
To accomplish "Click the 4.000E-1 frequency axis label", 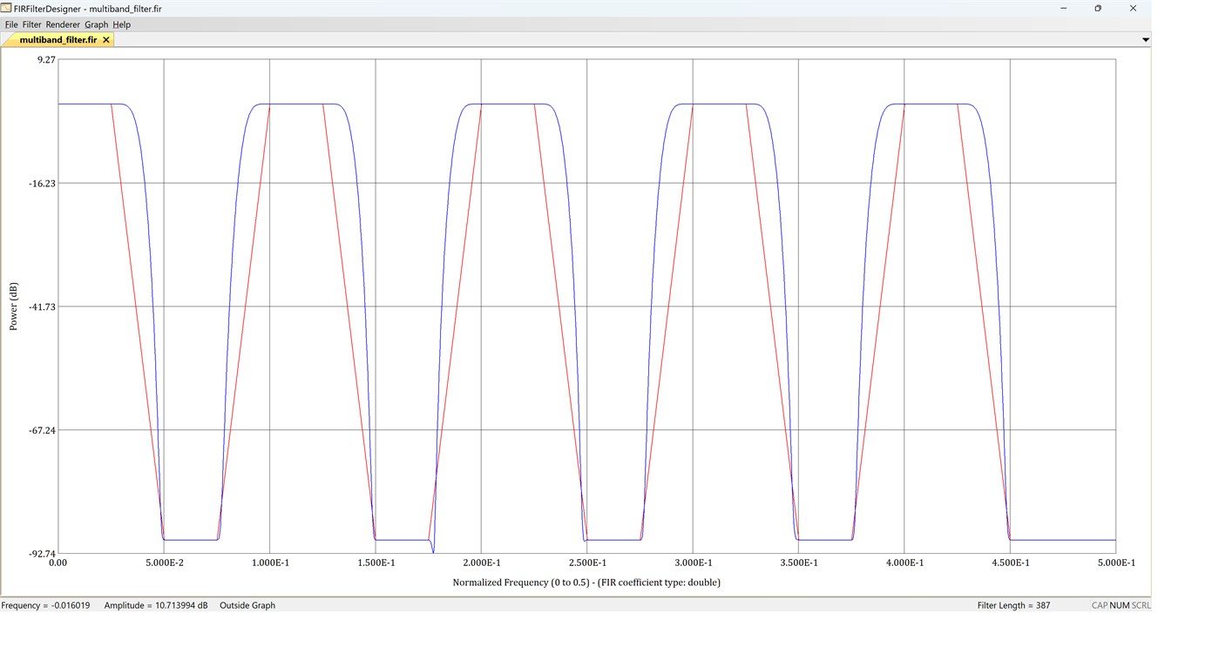I will 904,563.
